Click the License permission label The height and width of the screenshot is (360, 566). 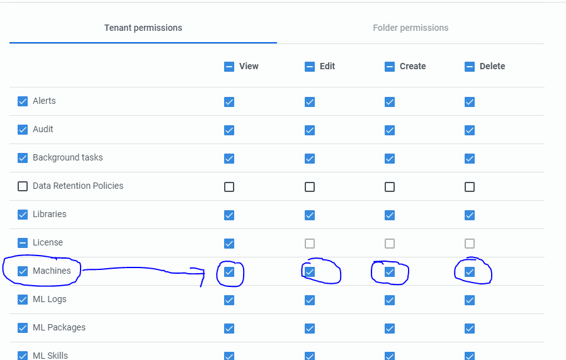48,242
